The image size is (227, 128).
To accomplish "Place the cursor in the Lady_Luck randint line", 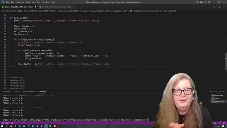I will coord(42,53).
